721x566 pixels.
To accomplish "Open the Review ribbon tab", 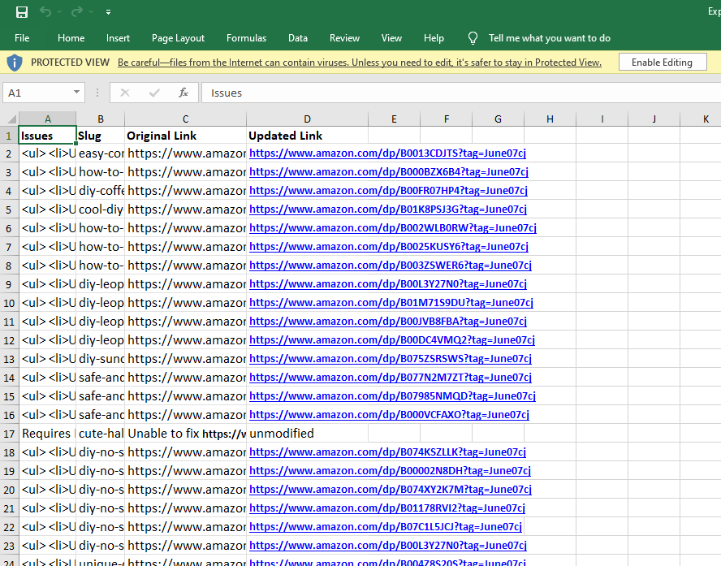I will click(x=344, y=38).
